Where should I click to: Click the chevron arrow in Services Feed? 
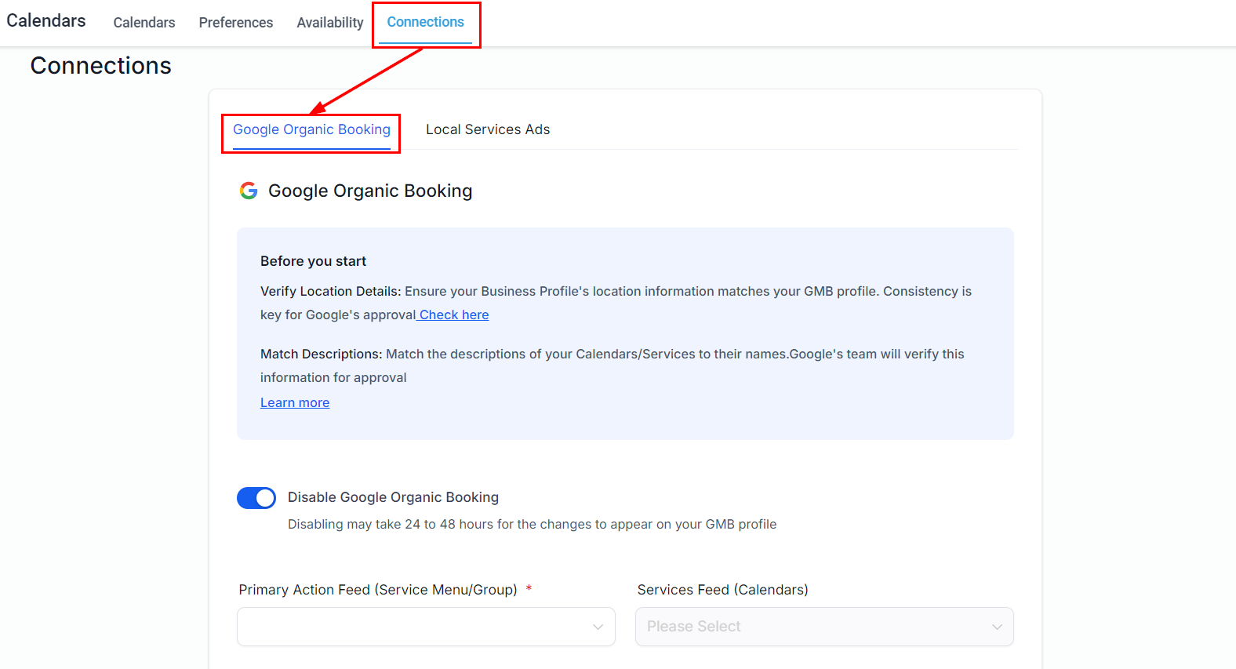pos(997,627)
